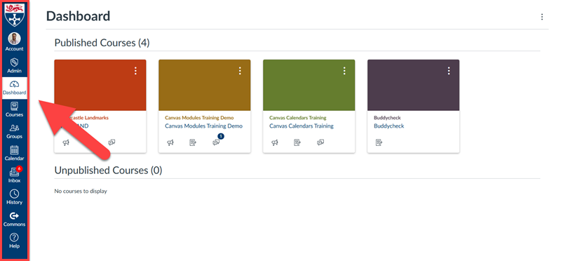The height and width of the screenshot is (261, 568).
Task: Open three-dot menu on Canvas Modules Training Demo card
Action: 240,71
